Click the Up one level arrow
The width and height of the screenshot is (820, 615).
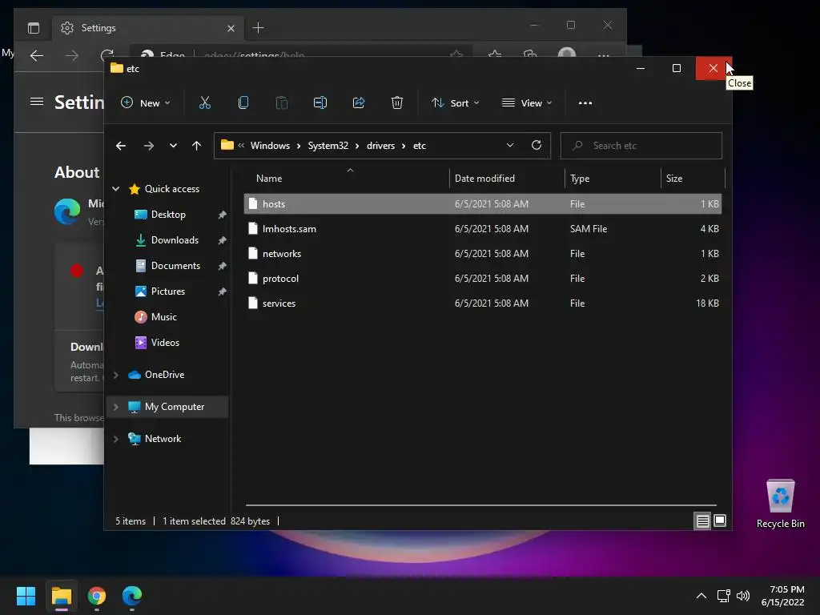tap(196, 146)
